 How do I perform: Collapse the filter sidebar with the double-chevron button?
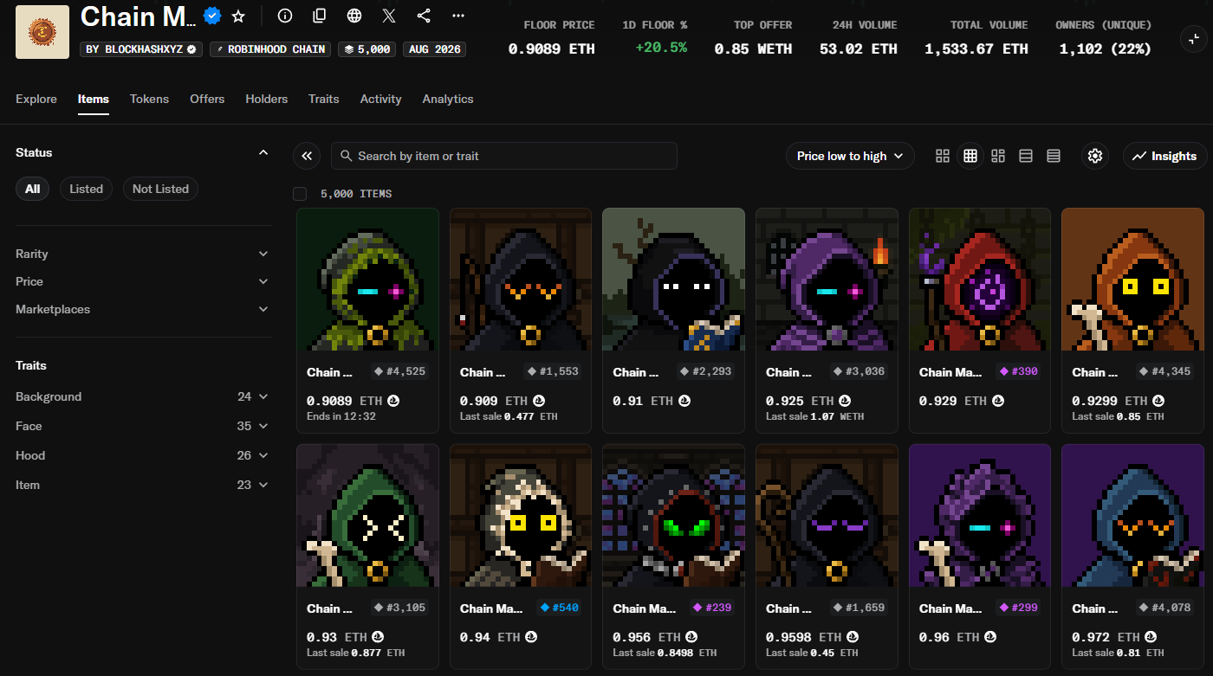[x=307, y=156]
